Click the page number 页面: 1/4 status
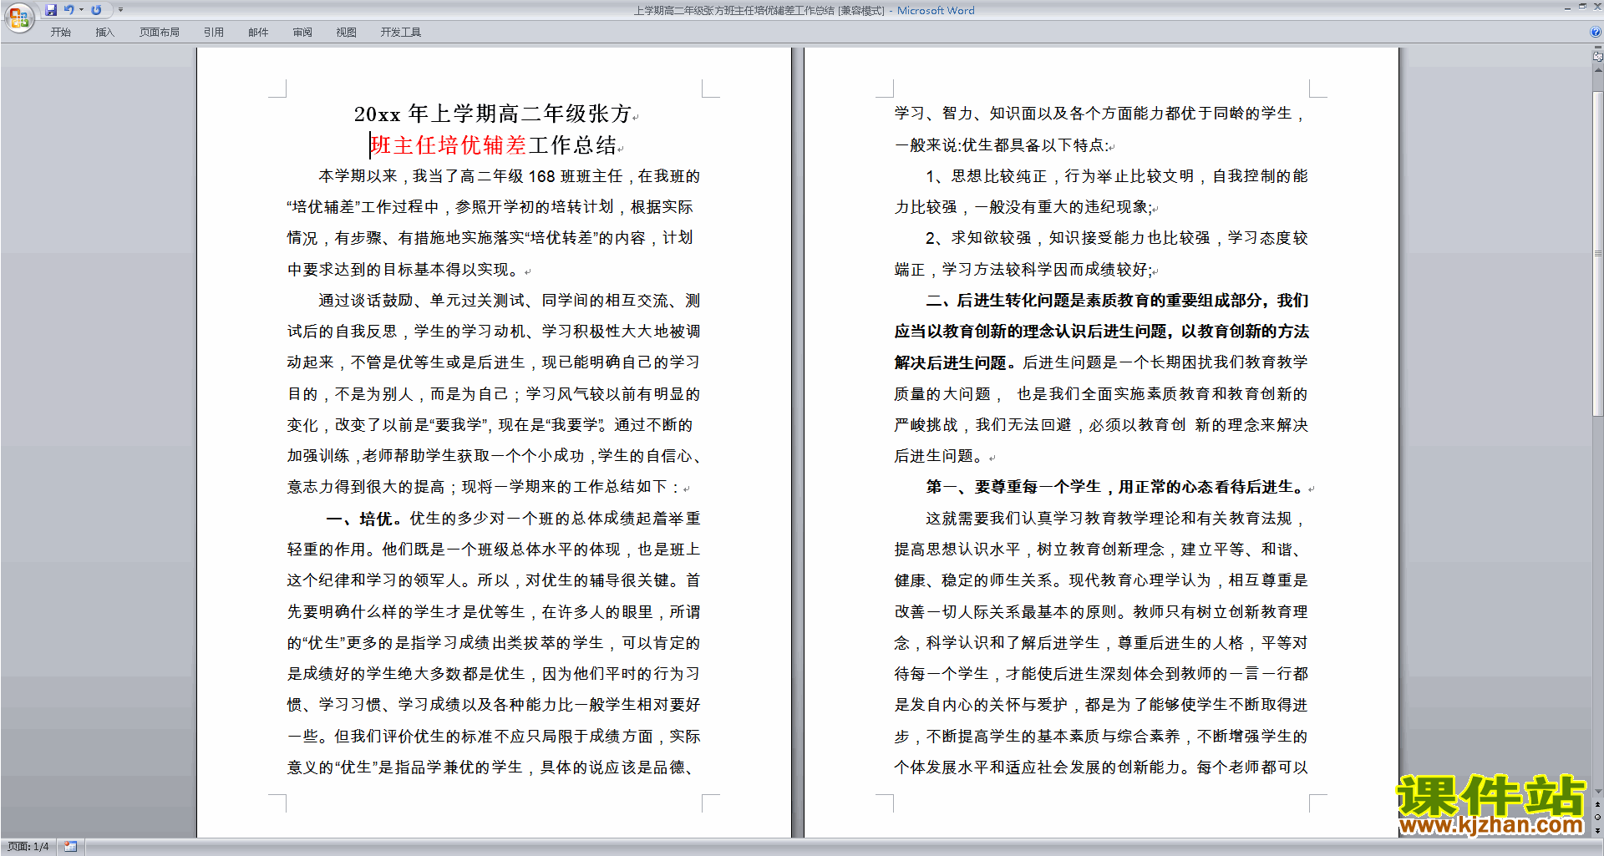Viewport: 1604px width, 856px height. (28, 847)
